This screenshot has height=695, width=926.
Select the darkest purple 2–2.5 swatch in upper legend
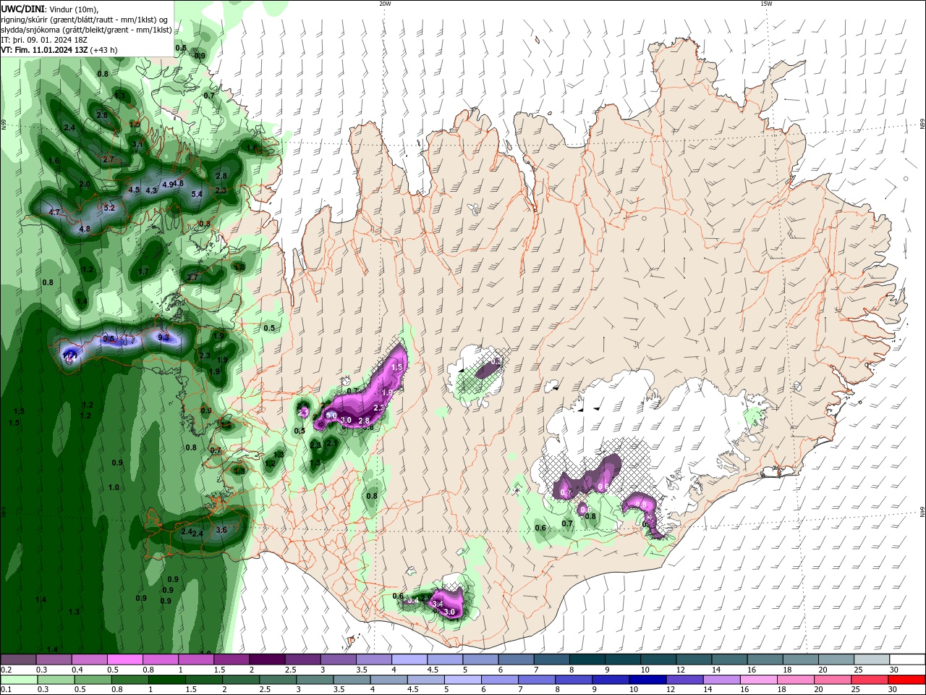[267, 660]
